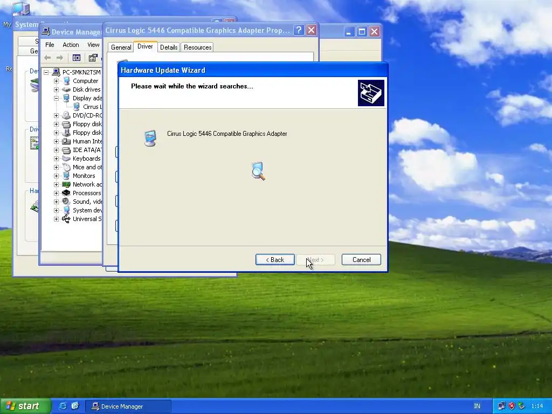This screenshot has height=414, width=552.
Task: Click the wizard hardware card header icon
Action: click(x=371, y=93)
